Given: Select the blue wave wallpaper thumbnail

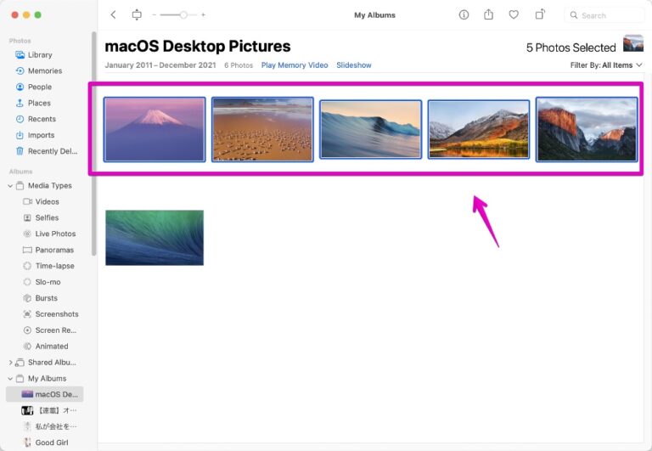Looking at the screenshot, I should tap(370, 129).
